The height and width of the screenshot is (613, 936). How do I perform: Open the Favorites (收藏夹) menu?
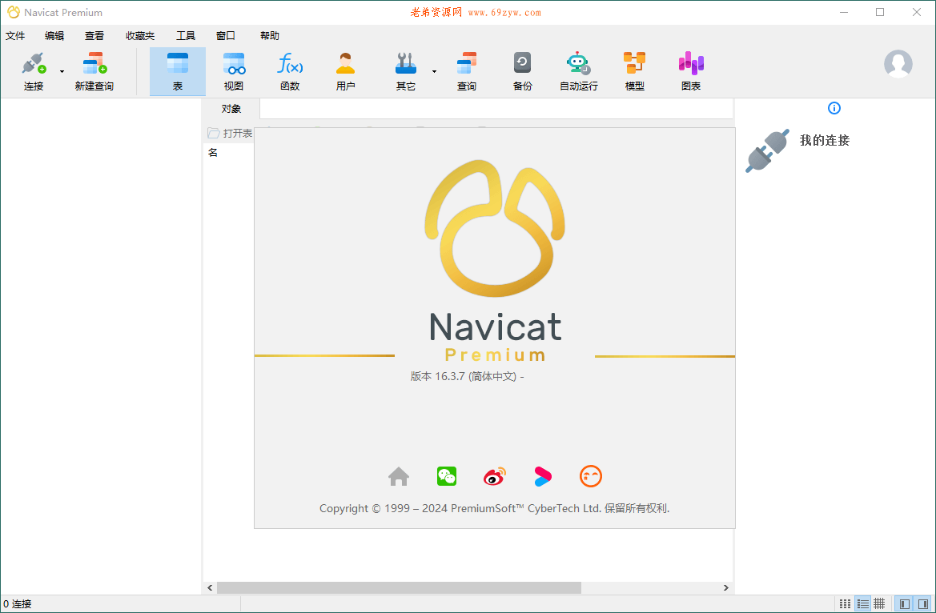[x=140, y=36]
